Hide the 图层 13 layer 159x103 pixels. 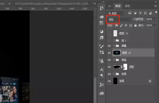click(109, 53)
